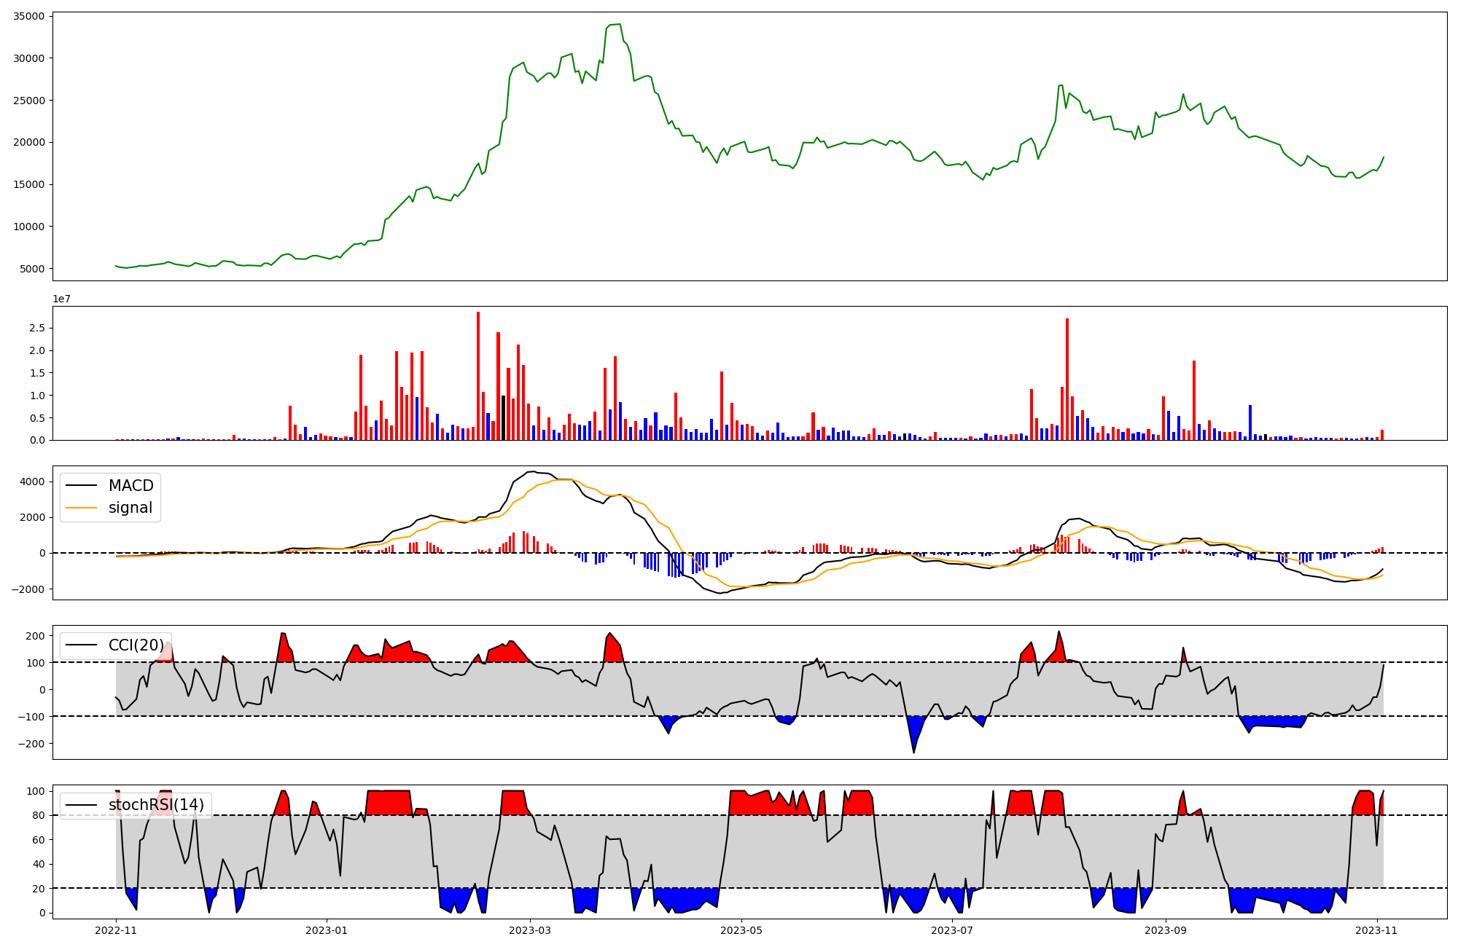Click the MACD legend label

click(130, 486)
